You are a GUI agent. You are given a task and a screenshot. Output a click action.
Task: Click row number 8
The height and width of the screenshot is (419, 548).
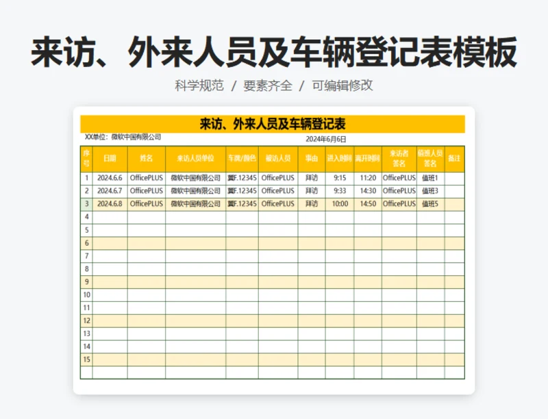pyautogui.click(x=87, y=269)
